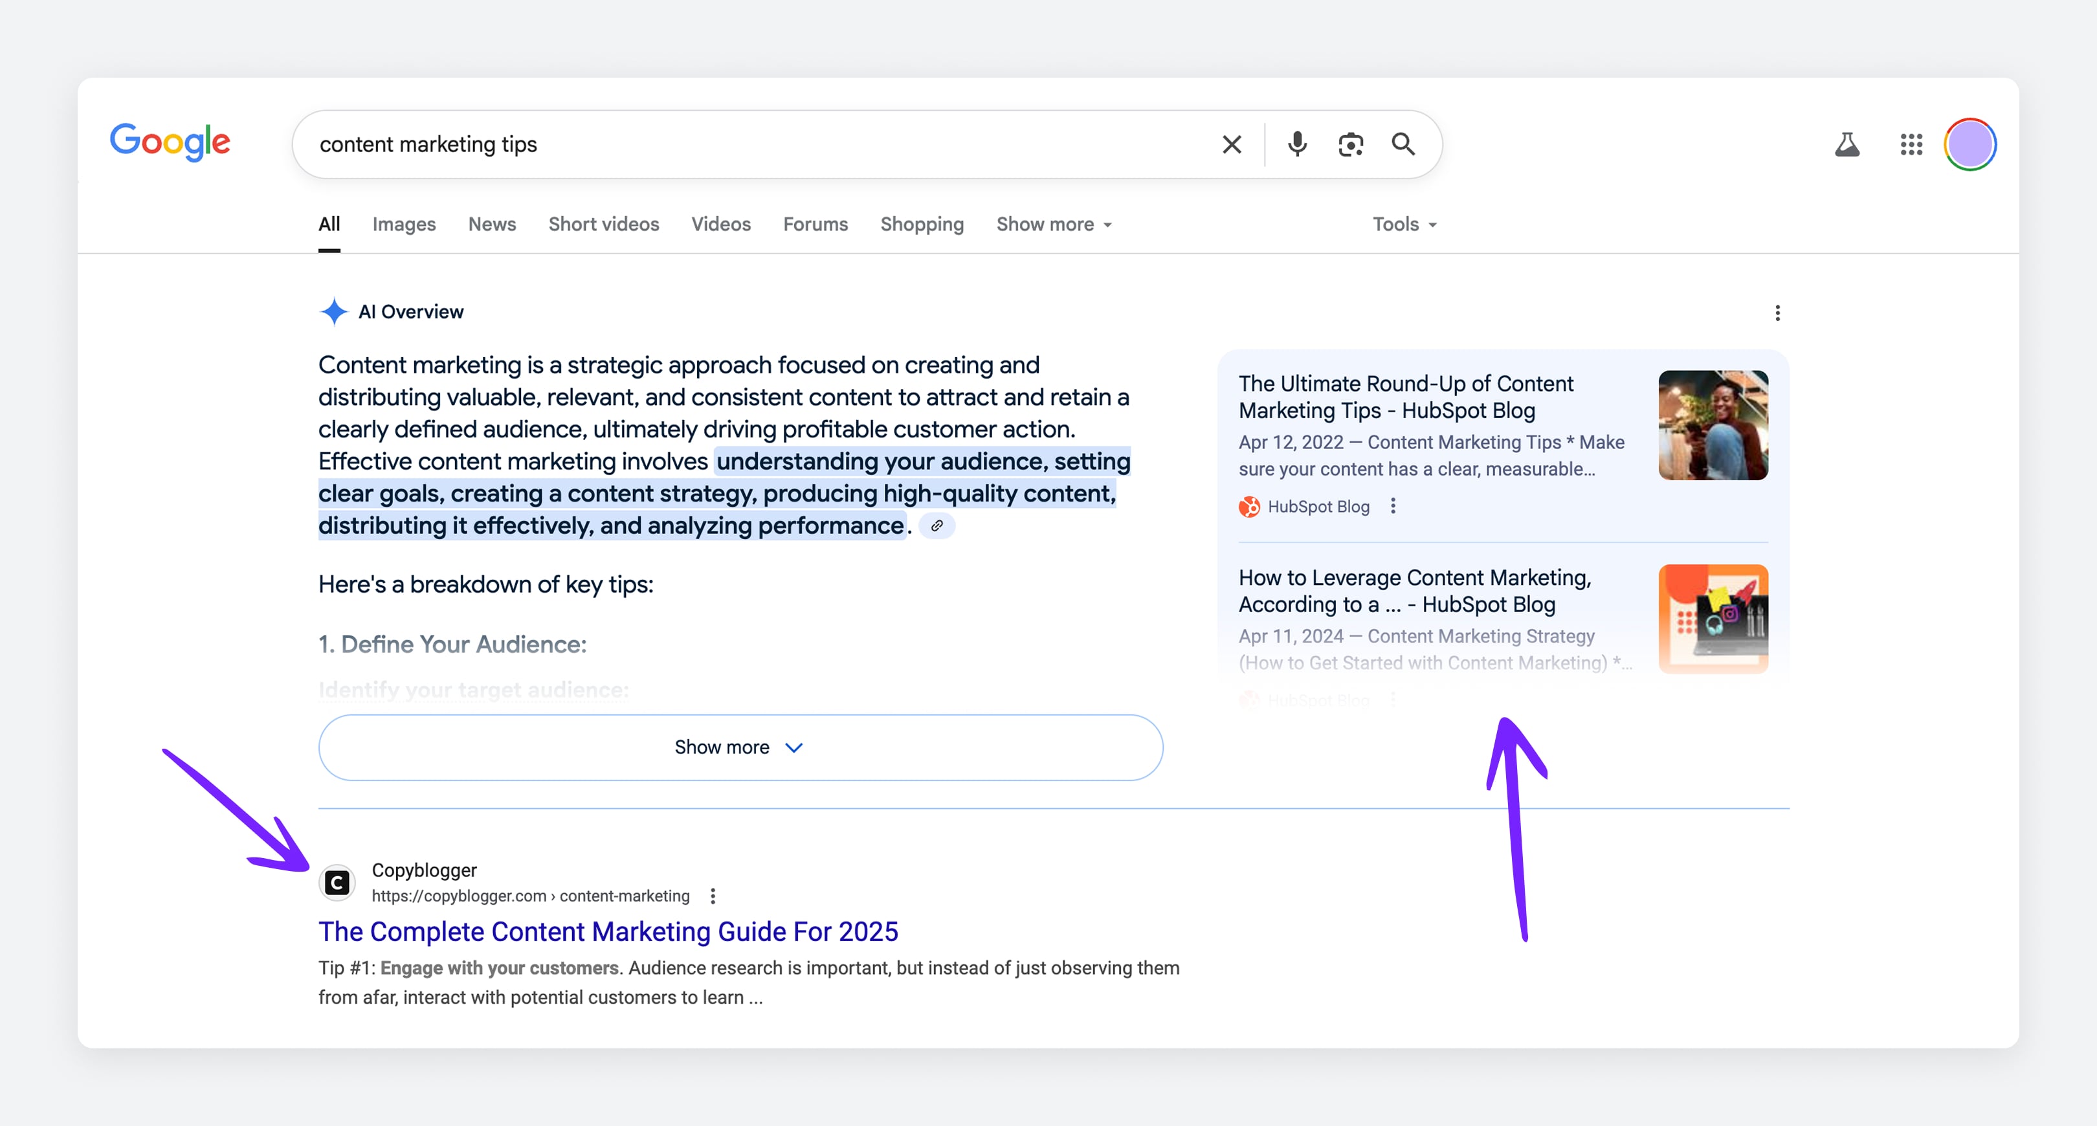Image resolution: width=2097 pixels, height=1126 pixels.
Task: Open Search Labs flask icon
Action: point(1847,145)
